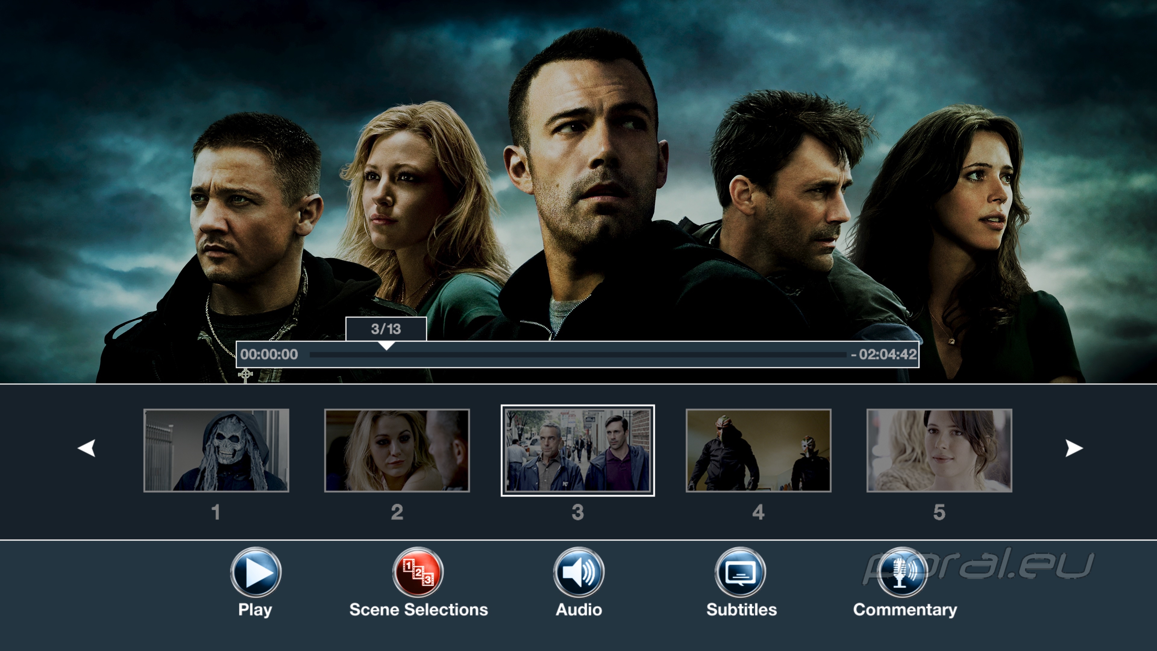Open the Audio speaker icon
1157x651 pixels.
click(579, 572)
